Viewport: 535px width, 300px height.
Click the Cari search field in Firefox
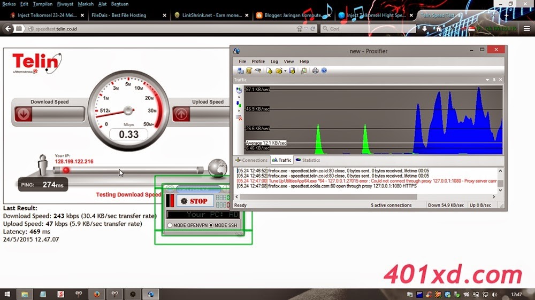369,29
